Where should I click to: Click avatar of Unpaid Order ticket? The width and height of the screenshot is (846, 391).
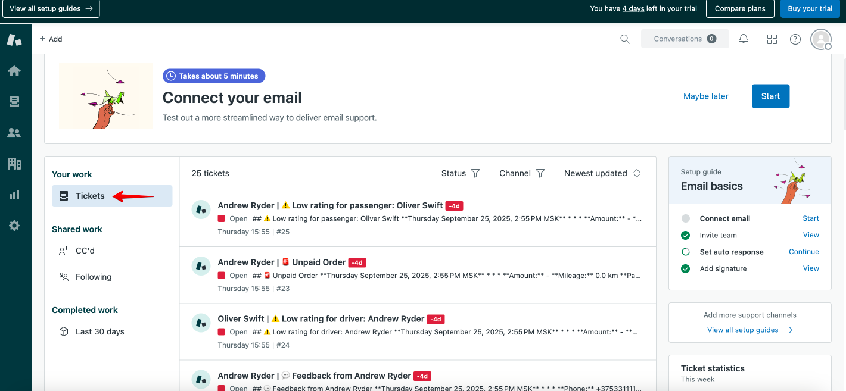[x=201, y=266]
